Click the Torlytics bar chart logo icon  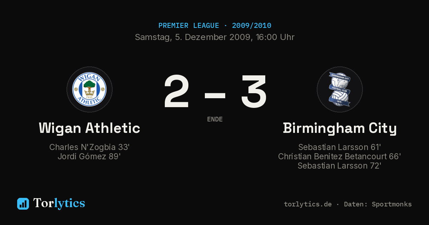[x=23, y=204]
